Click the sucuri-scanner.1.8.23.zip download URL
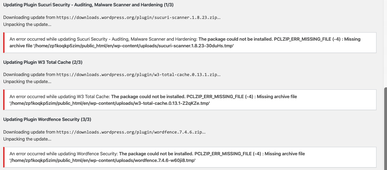Viewport: 387px width, 170px height. (x=137, y=18)
